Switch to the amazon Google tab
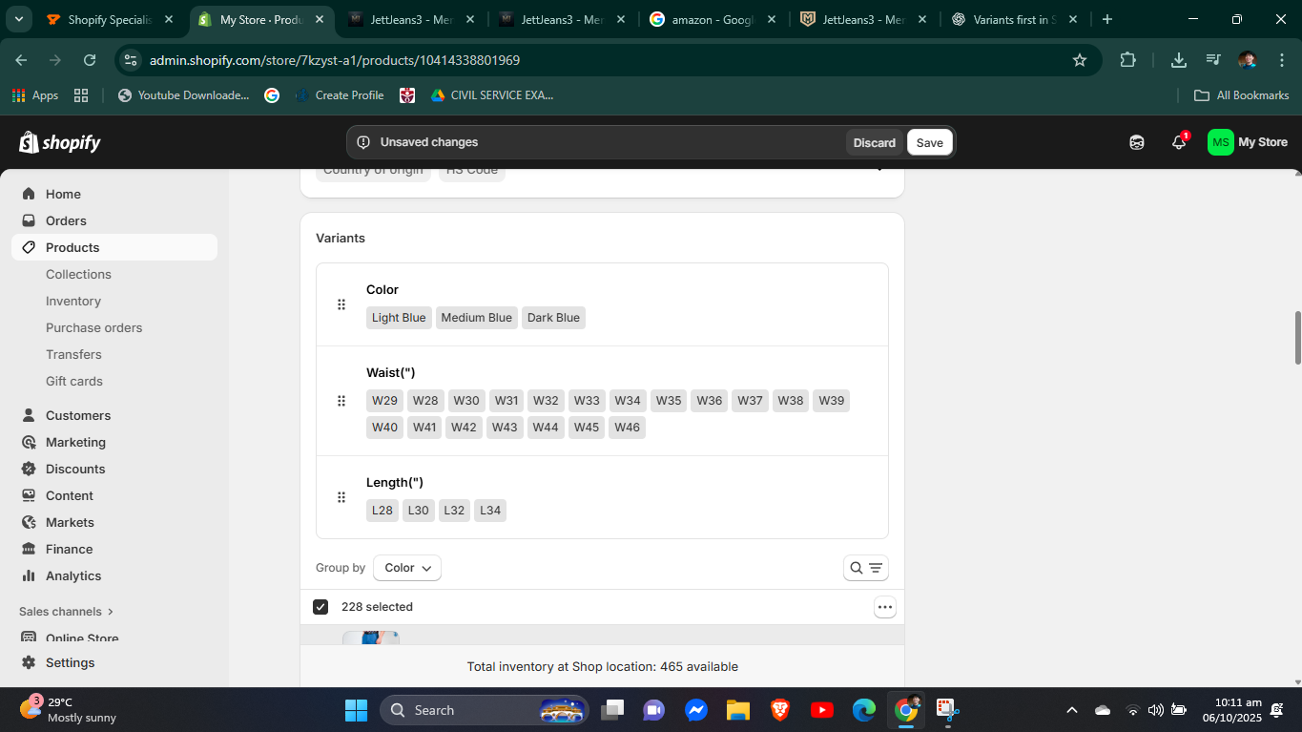 coord(713,19)
